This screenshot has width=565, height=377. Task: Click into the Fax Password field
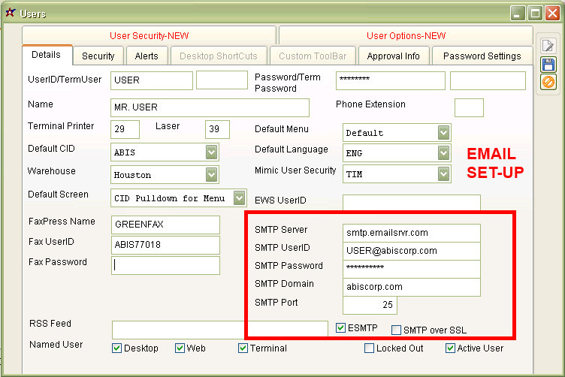165,265
